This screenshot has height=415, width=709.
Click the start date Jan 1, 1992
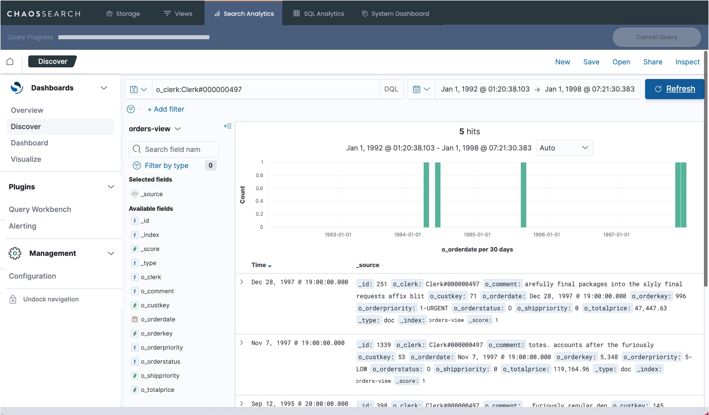point(485,89)
